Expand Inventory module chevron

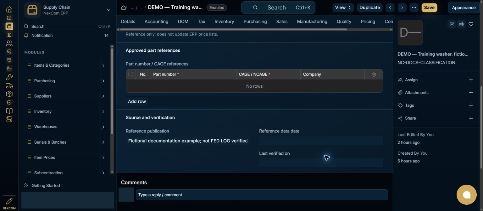pyautogui.click(x=103, y=111)
